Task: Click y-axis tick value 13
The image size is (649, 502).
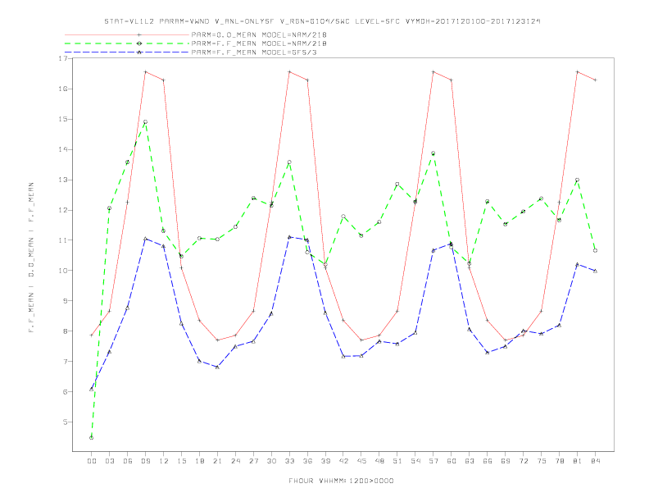Action: point(63,180)
